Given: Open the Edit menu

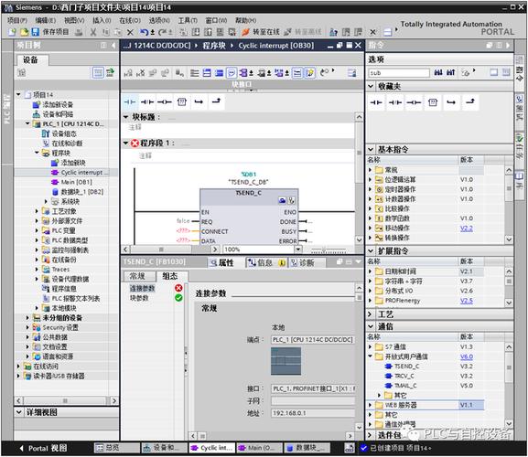Looking at the screenshot, I should pos(46,20).
